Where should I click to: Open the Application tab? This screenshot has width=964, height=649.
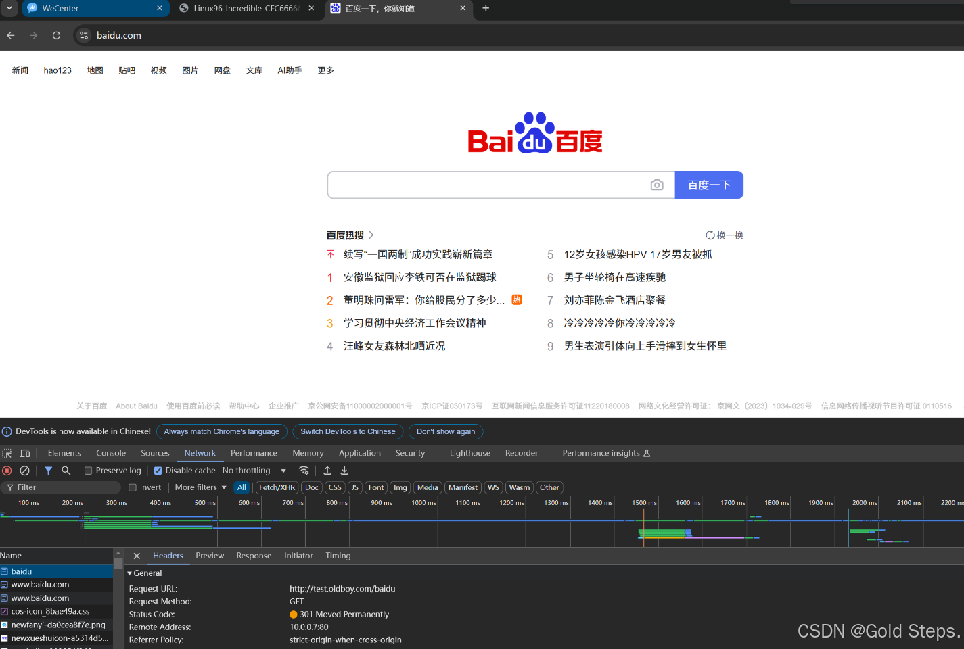click(x=360, y=453)
